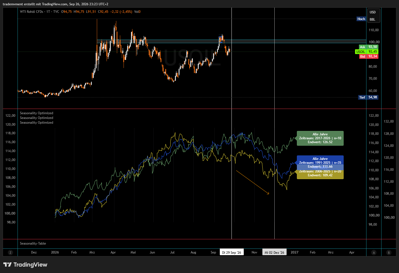Viewport: 399px width, 273px height.
Task: Click the TradingView logo
Action: 25,265
